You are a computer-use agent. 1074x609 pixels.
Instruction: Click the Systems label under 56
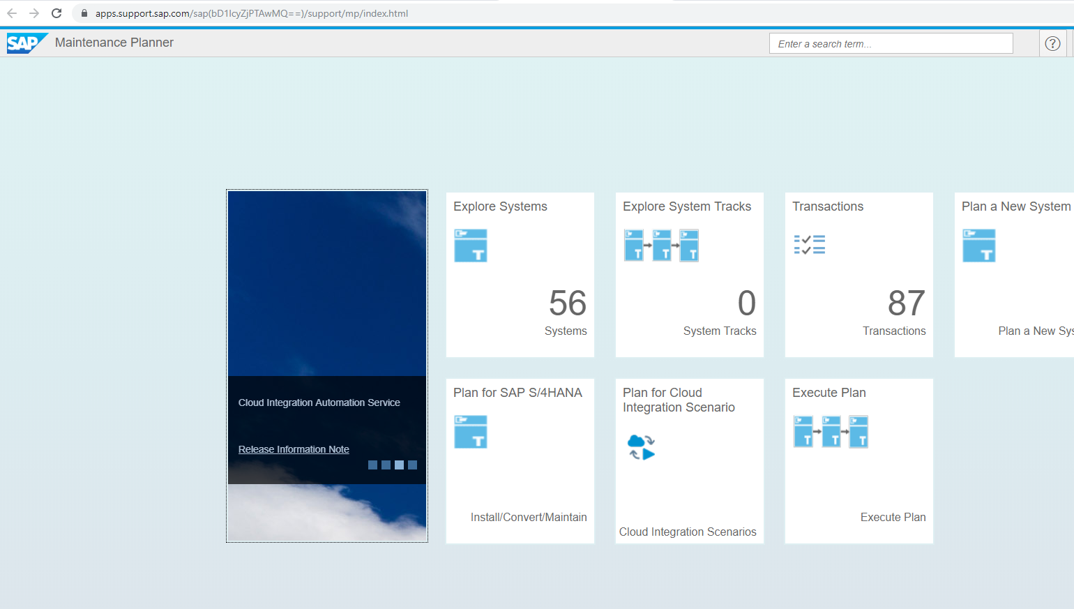(566, 331)
